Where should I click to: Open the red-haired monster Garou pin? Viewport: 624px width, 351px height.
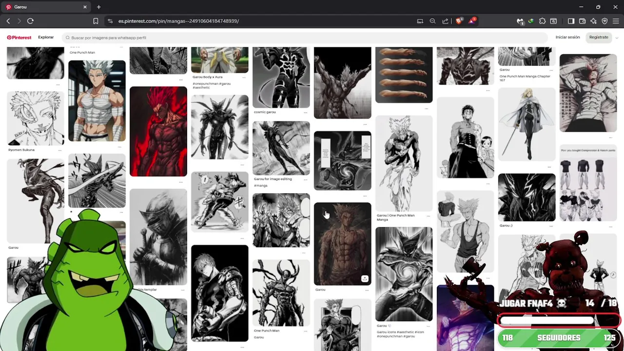pyautogui.click(x=158, y=132)
